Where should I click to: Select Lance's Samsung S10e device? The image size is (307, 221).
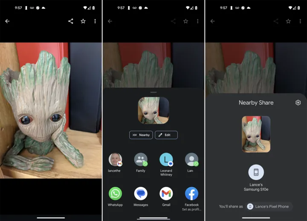[x=256, y=173]
